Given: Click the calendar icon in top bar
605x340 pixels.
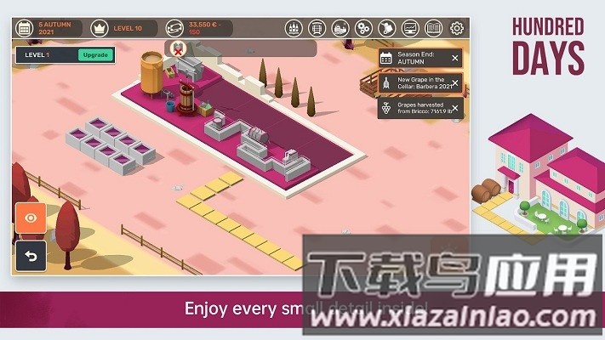Looking at the screenshot, I should point(24,28).
